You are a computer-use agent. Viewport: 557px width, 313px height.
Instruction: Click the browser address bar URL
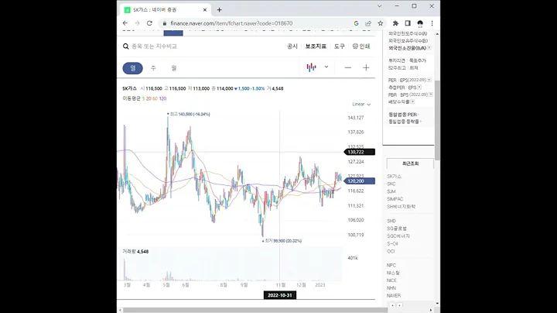(231, 23)
